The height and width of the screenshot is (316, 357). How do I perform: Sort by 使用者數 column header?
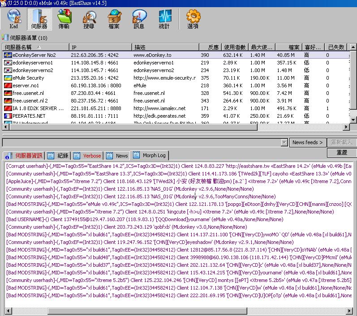click(x=235, y=47)
